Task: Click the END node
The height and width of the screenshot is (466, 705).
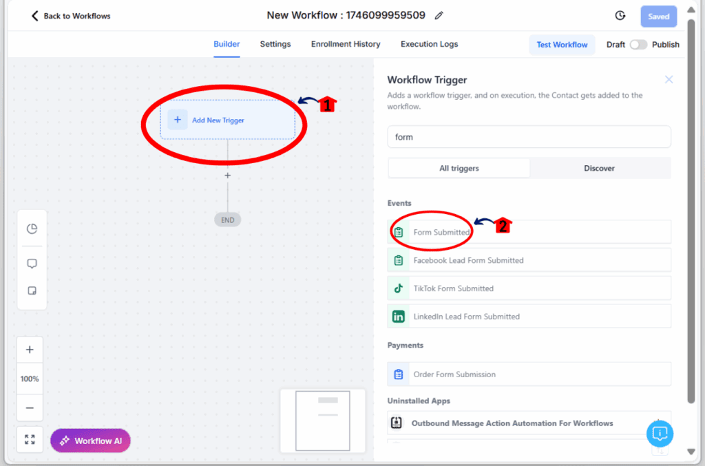Action: [x=227, y=220]
